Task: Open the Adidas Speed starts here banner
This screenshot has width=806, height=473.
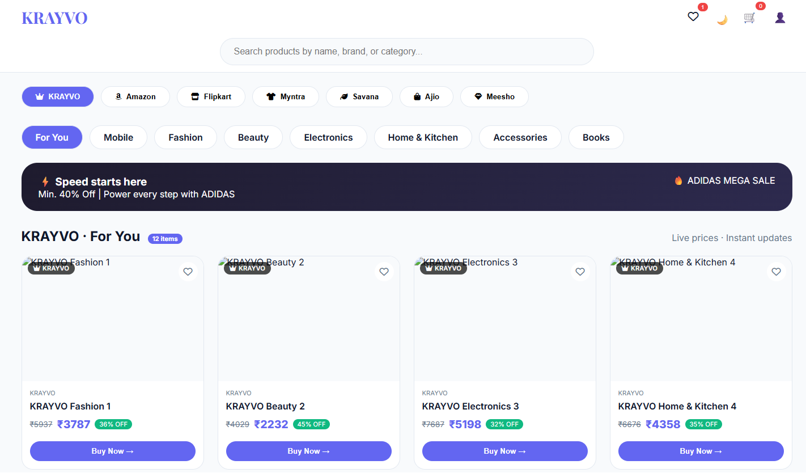Action: click(406, 187)
